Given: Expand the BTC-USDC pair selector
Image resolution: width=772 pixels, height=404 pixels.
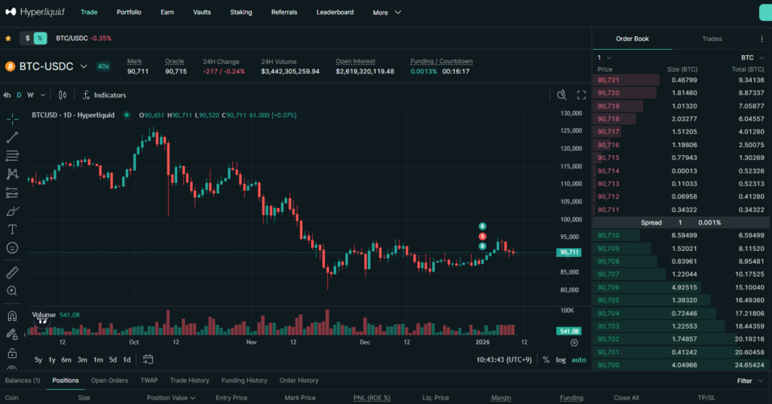Looking at the screenshot, I should pyautogui.click(x=84, y=66).
